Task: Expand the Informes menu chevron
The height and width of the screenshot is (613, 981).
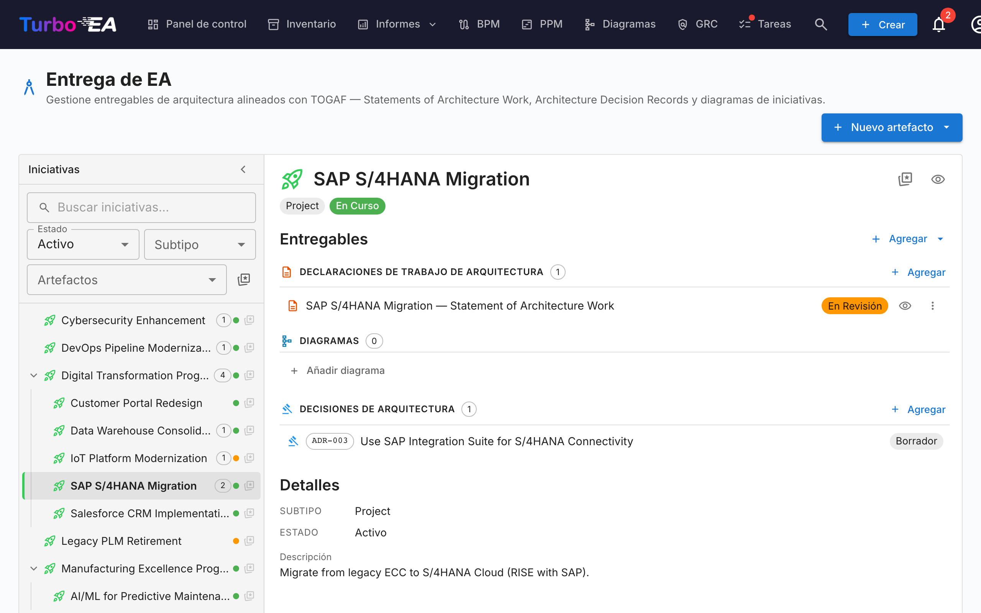Action: pos(433,24)
